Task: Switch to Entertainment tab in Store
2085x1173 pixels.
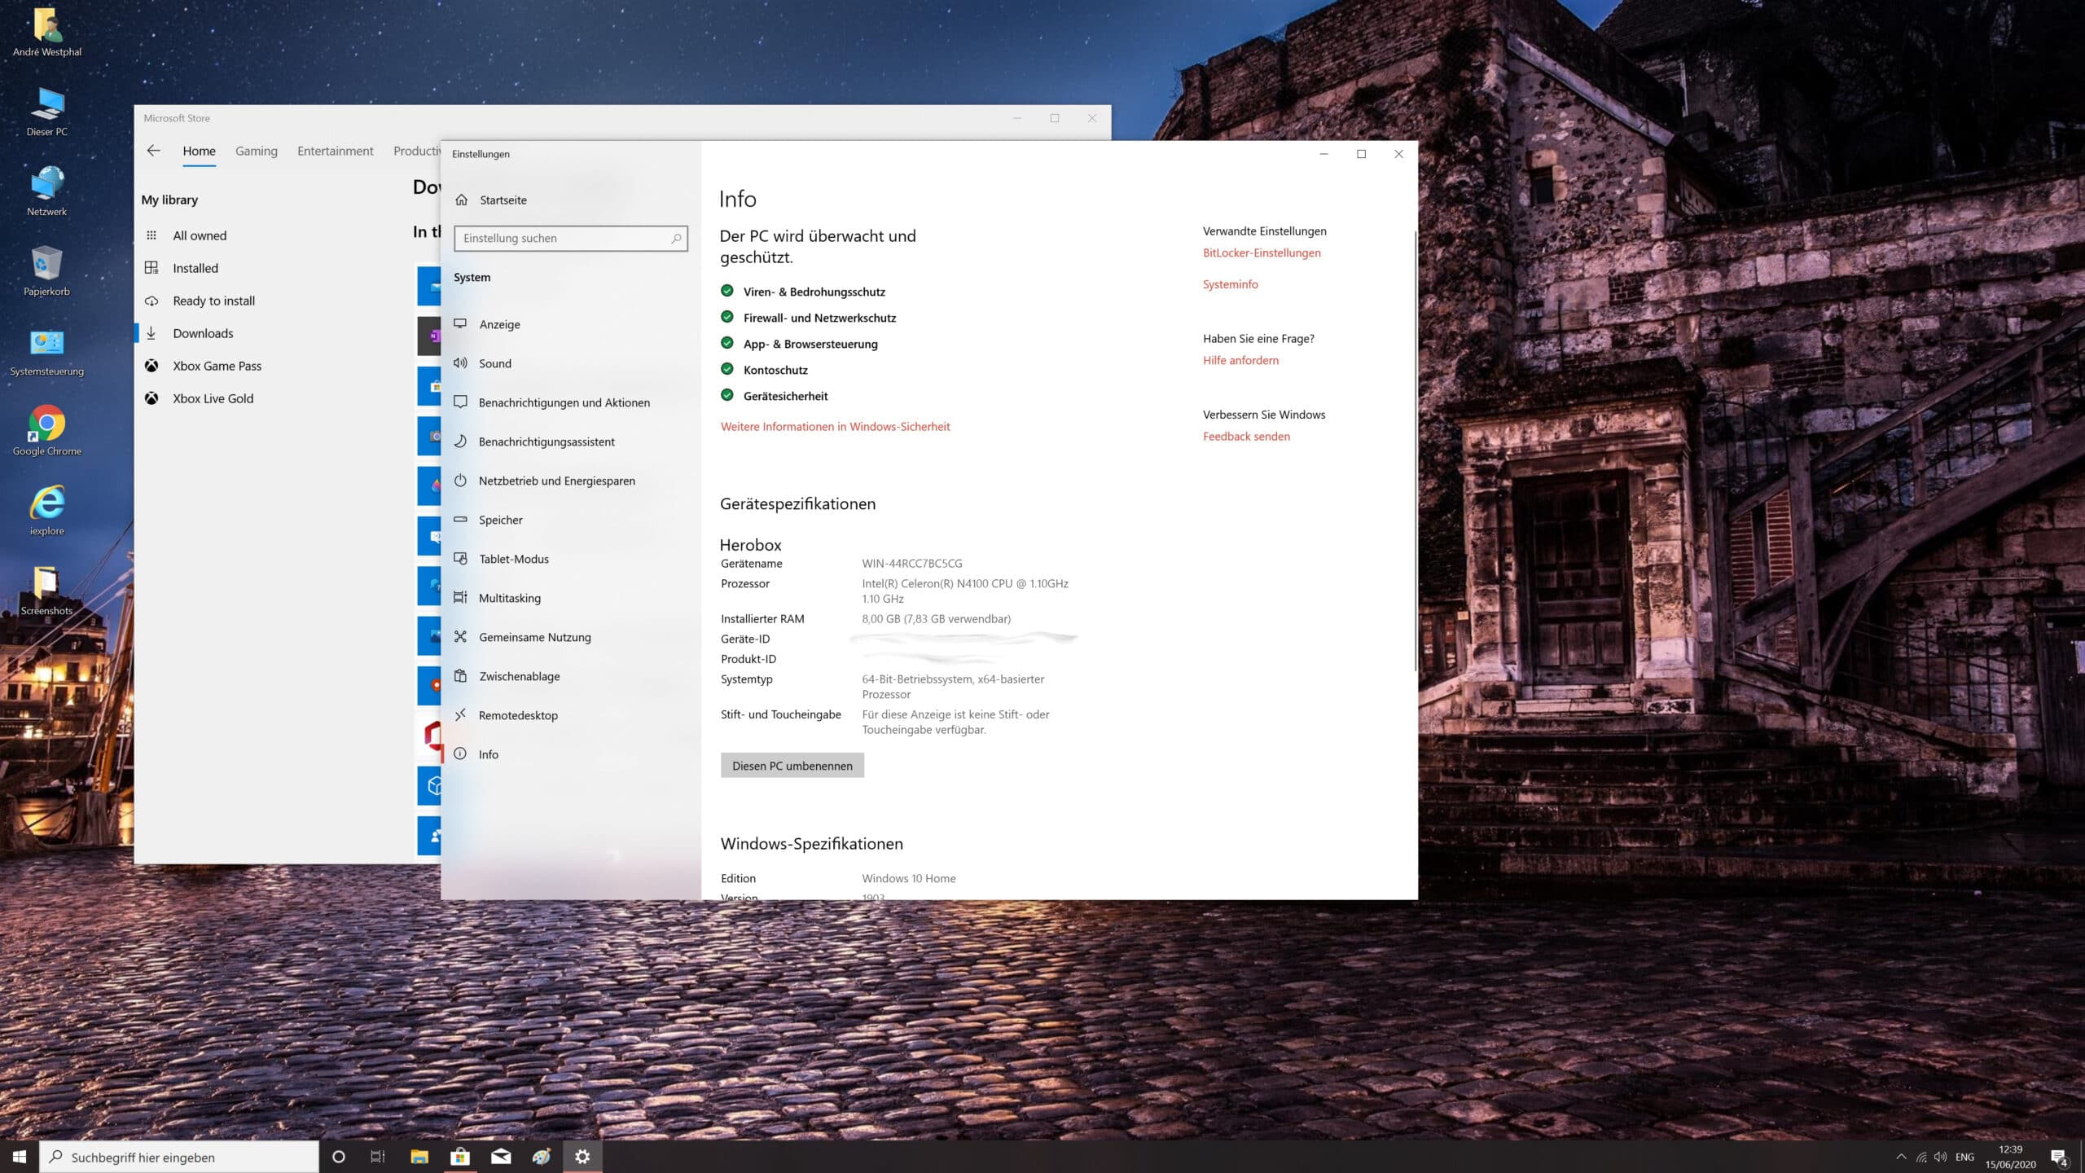Action: click(x=335, y=152)
